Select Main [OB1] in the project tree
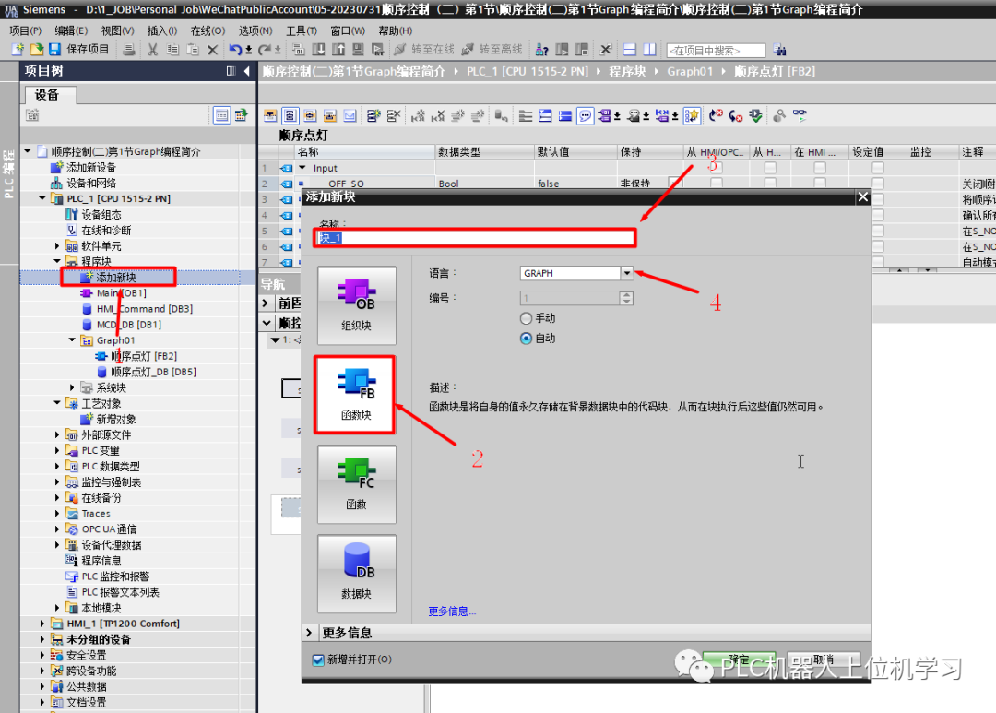 click(x=122, y=293)
